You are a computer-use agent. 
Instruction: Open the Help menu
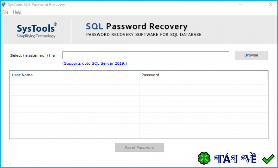point(17,12)
